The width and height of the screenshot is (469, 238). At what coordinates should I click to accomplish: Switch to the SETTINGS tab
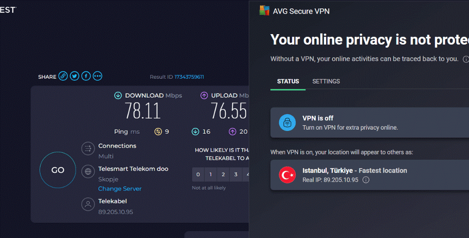326,81
